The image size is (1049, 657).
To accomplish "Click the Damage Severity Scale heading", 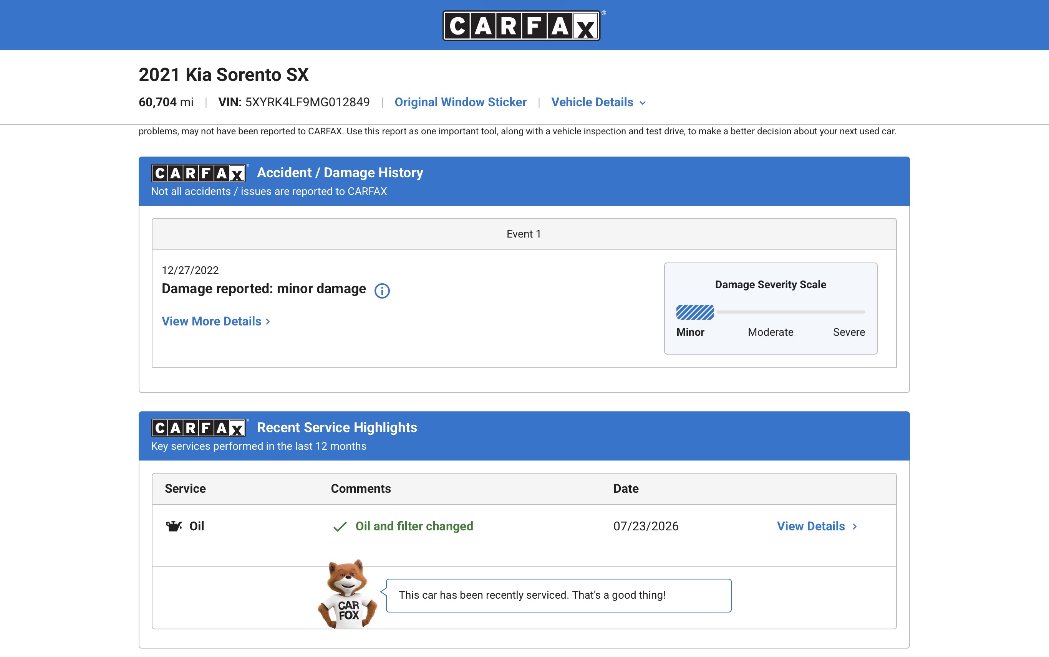I will (770, 285).
